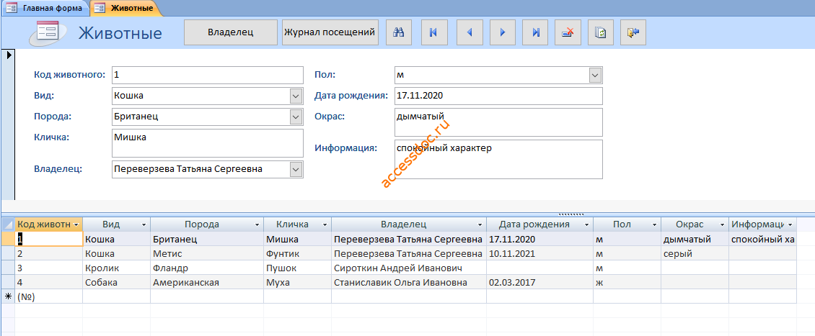Screen dimensions: 815x336
Task: Delete current record button with red X
Action: coord(568,32)
